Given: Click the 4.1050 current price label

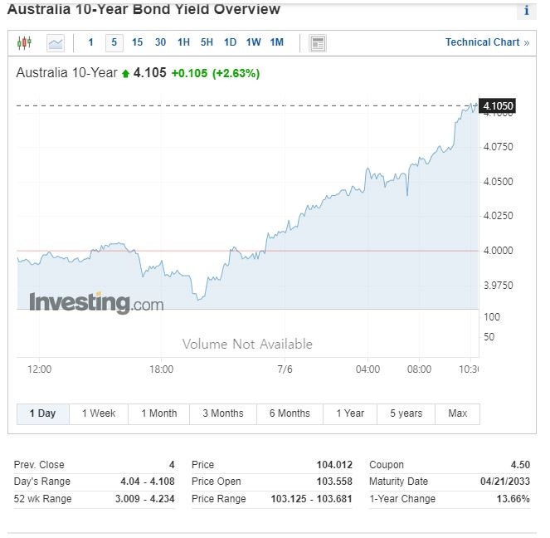Looking at the screenshot, I should pyautogui.click(x=498, y=106).
